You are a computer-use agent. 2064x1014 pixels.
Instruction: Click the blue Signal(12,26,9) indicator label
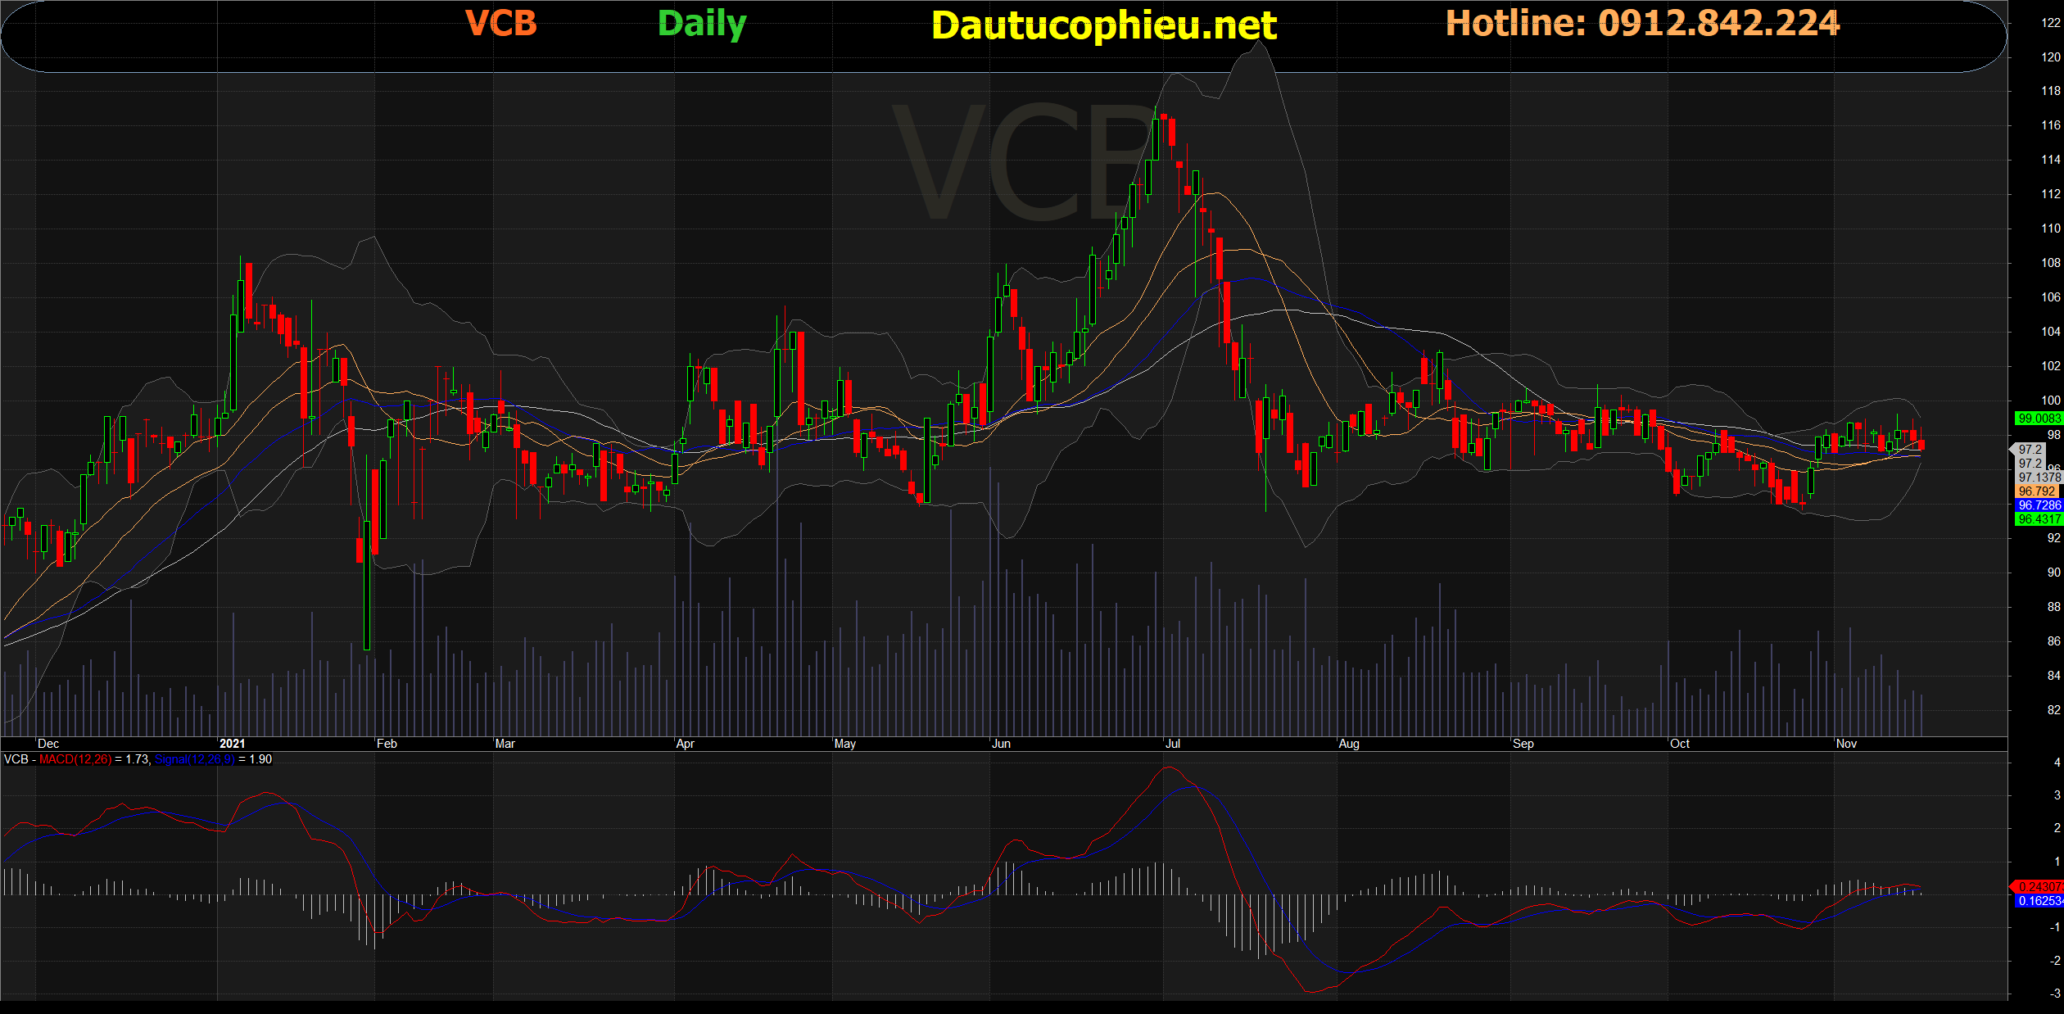194,759
